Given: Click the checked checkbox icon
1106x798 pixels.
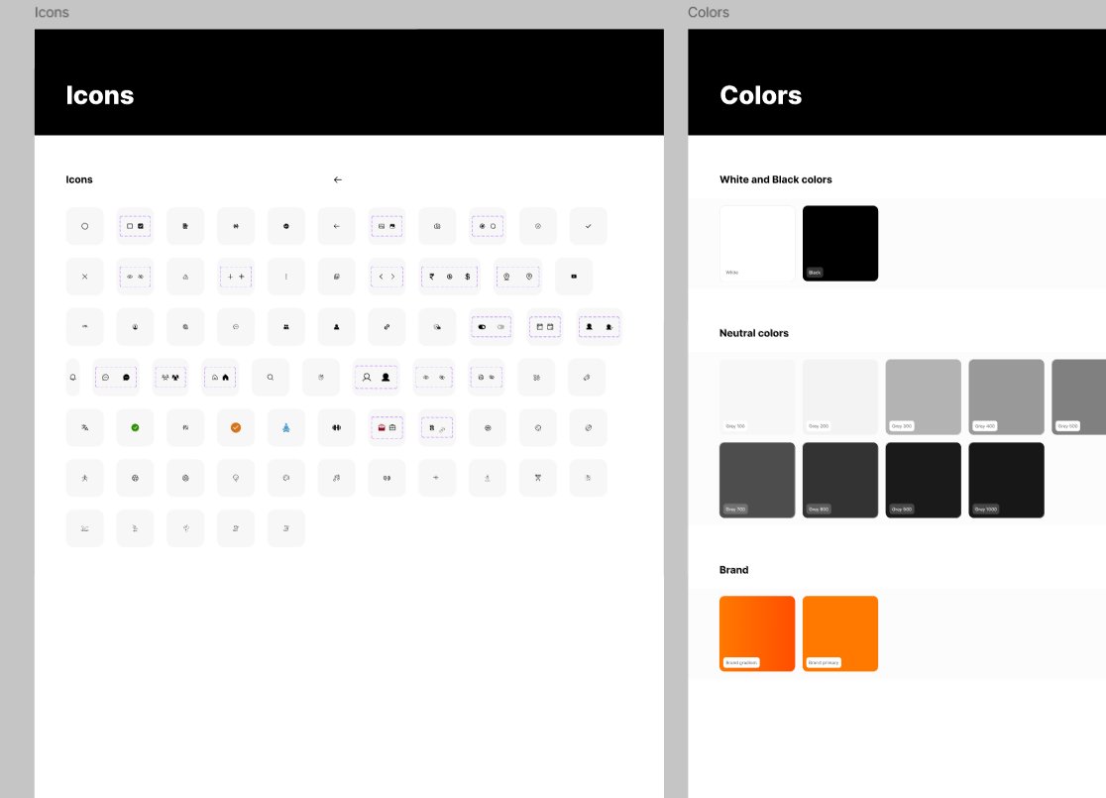Looking at the screenshot, I should 141,226.
